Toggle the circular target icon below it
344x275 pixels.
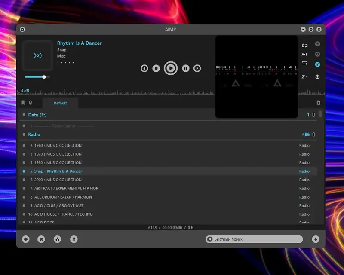point(317,54)
